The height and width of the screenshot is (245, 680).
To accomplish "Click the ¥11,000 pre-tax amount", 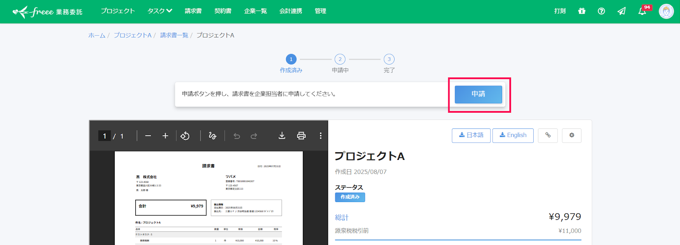I will [x=570, y=231].
